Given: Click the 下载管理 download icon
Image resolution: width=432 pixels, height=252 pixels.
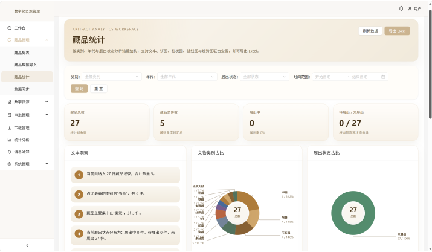Looking at the screenshot, I should click(x=10, y=128).
